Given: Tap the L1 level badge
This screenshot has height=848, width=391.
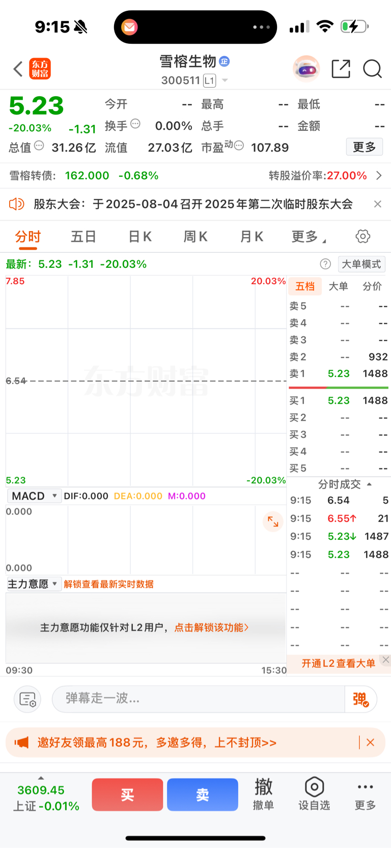Looking at the screenshot, I should pos(209,80).
